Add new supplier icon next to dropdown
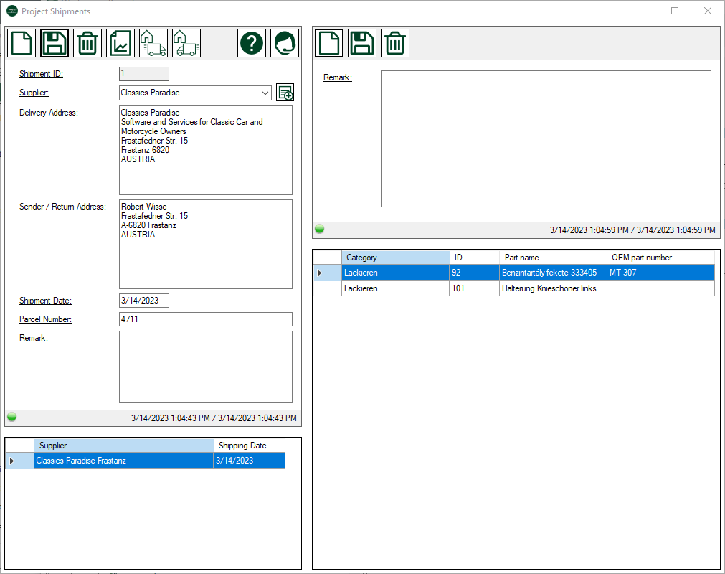Viewport: 725px width, 574px height. (285, 93)
